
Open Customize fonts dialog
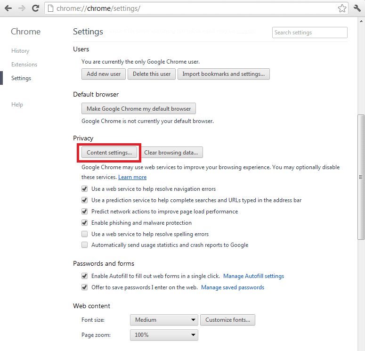(x=227, y=320)
